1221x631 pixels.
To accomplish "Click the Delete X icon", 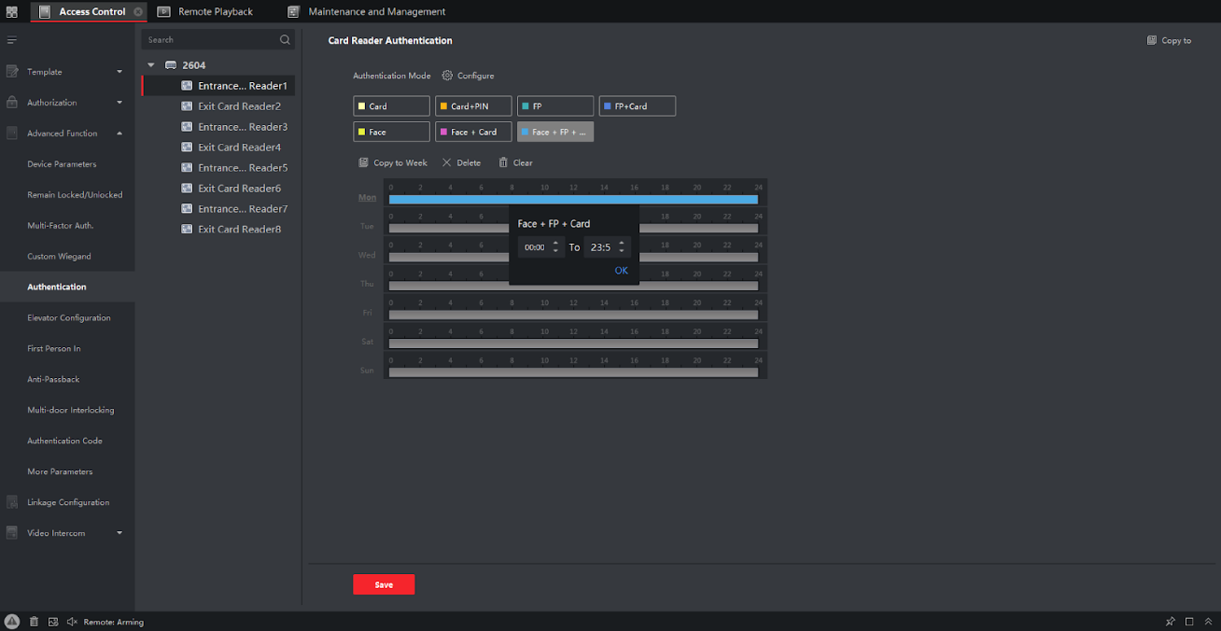I will 446,162.
